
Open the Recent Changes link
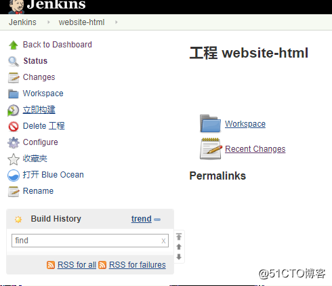coord(255,149)
